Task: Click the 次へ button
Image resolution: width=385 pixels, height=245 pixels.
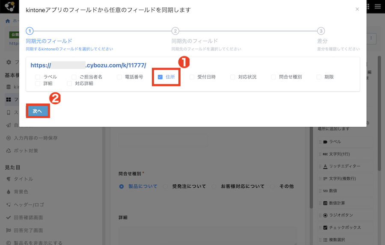Action: (38, 111)
